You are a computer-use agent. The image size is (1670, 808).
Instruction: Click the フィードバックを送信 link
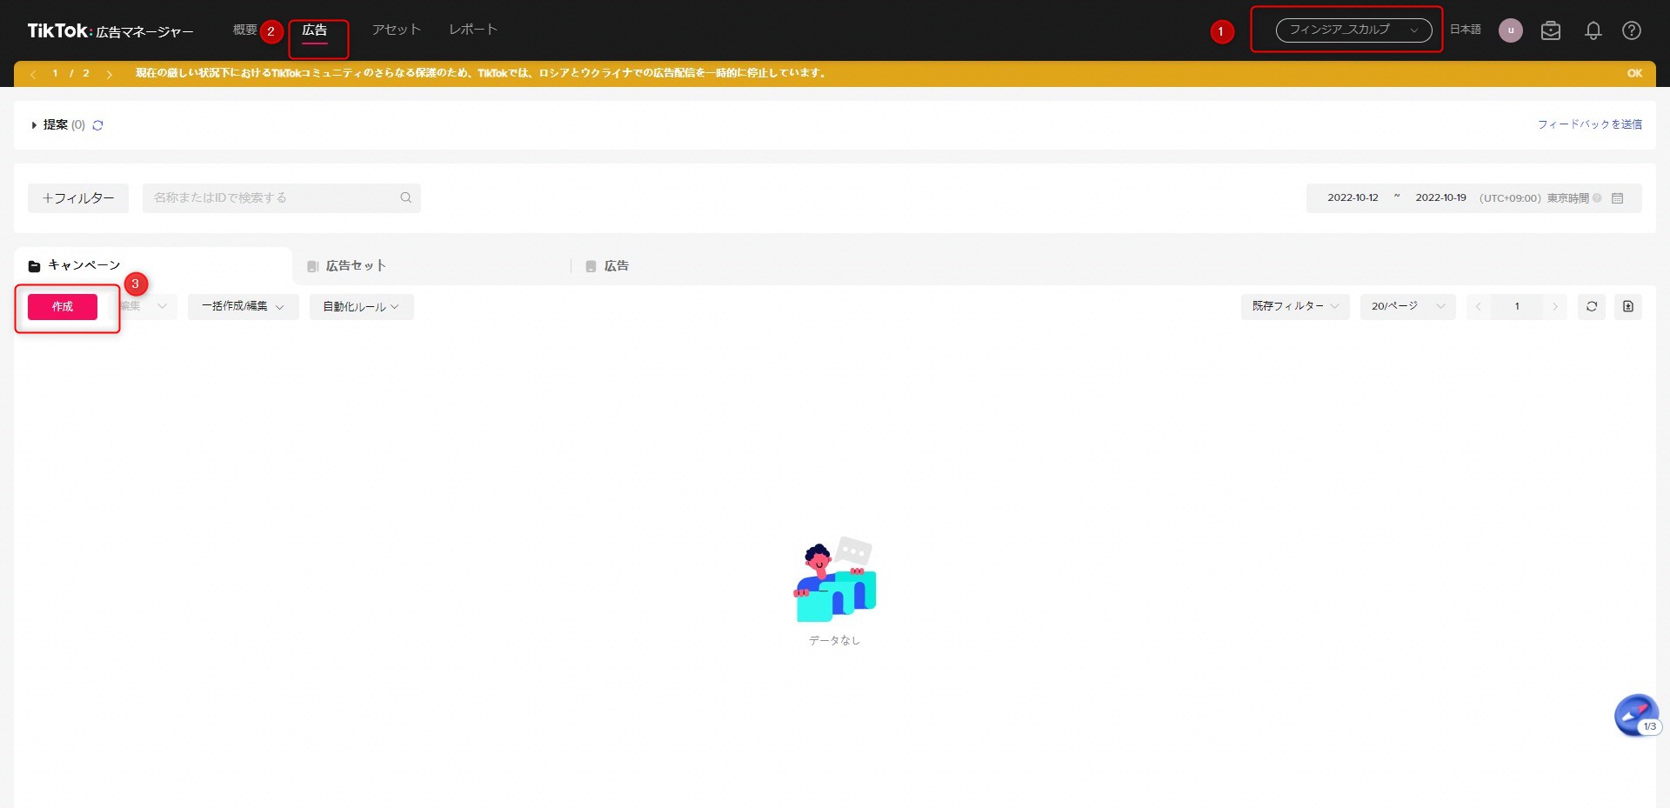tap(1589, 124)
